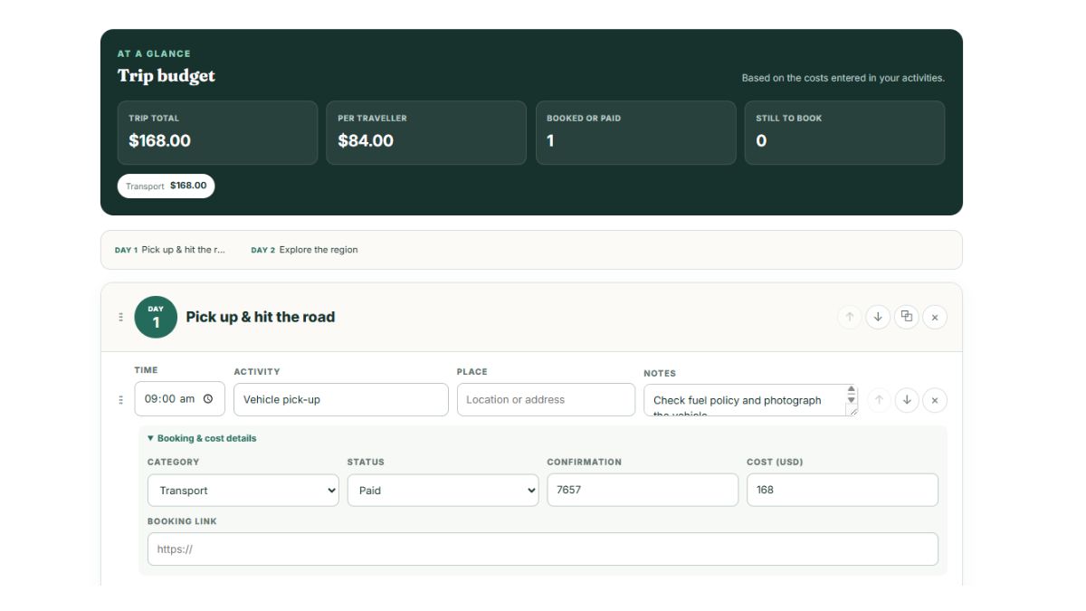The height and width of the screenshot is (611, 1086).
Task: Step the Notes field scroll up arrow
Action: pyautogui.click(x=852, y=390)
